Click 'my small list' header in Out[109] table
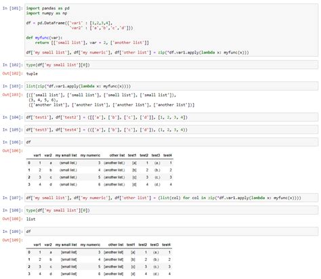The image size is (321, 279). click(66, 244)
